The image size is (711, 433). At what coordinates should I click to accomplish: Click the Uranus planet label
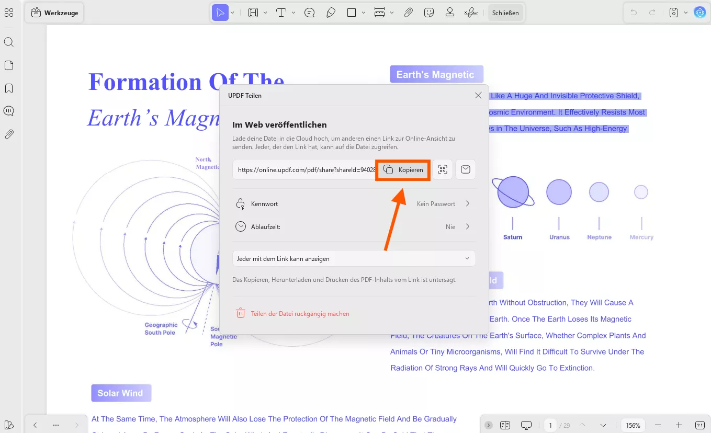(559, 237)
